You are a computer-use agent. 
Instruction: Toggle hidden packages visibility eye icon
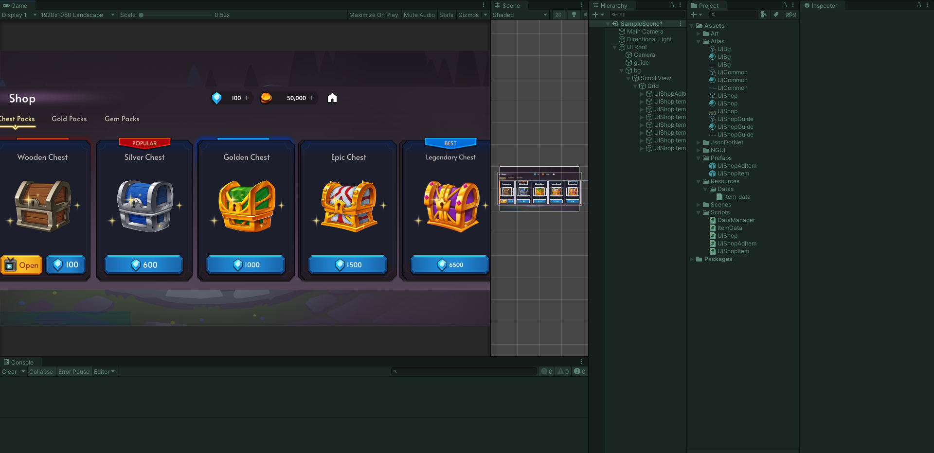click(791, 15)
